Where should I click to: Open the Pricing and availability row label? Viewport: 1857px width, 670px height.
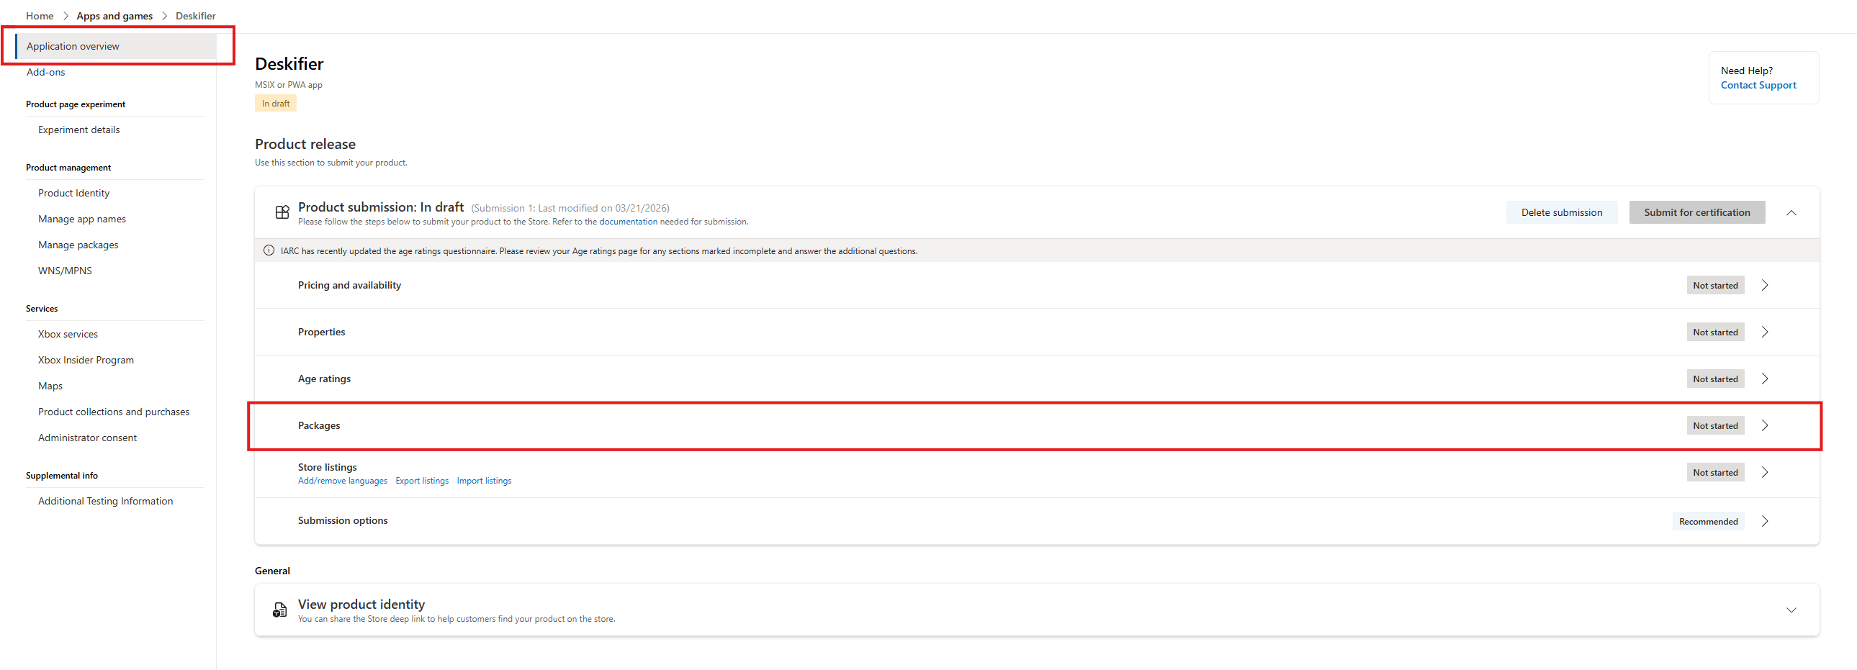(350, 285)
